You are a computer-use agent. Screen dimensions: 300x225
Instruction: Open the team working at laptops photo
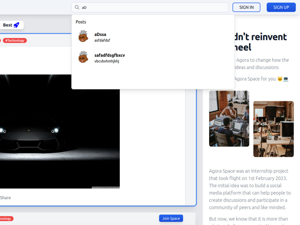229,118
